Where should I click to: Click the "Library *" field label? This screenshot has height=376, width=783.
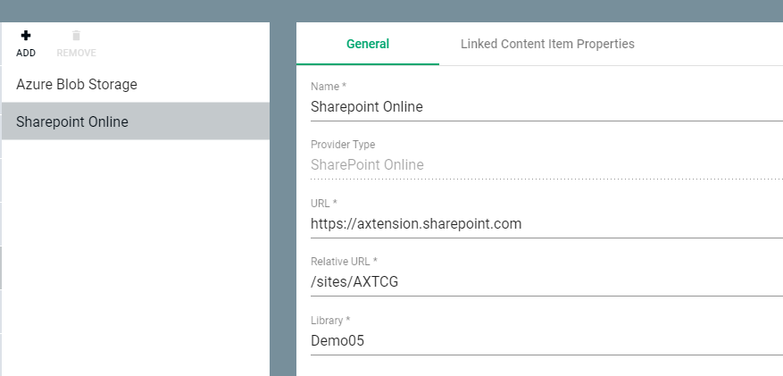coord(329,321)
